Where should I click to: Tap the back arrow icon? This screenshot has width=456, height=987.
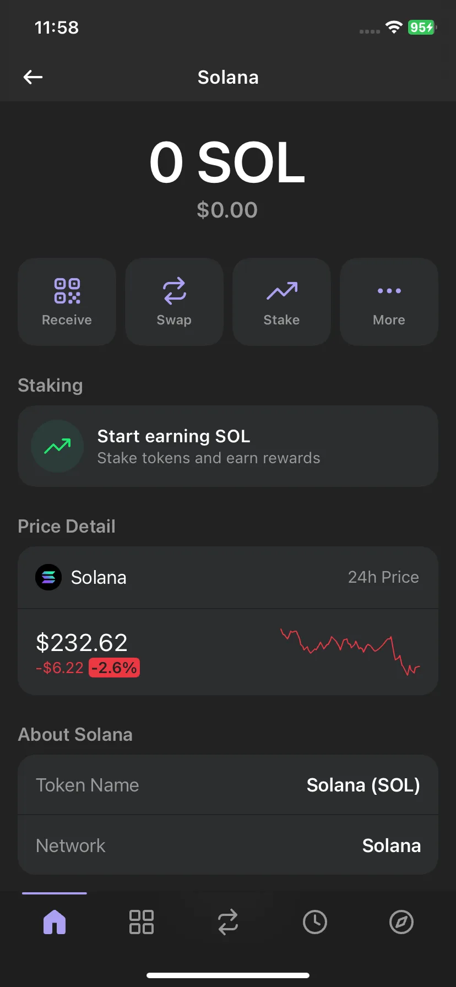click(x=33, y=77)
